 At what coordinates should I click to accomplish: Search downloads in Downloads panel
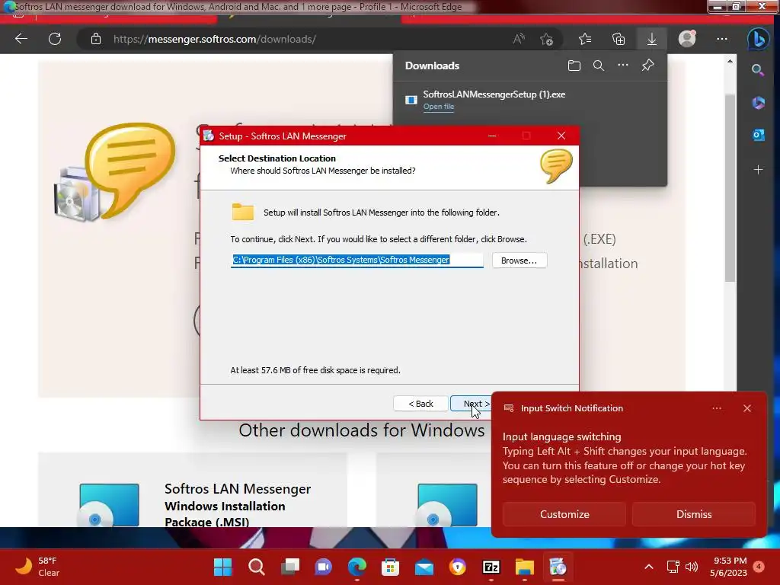[x=599, y=66]
